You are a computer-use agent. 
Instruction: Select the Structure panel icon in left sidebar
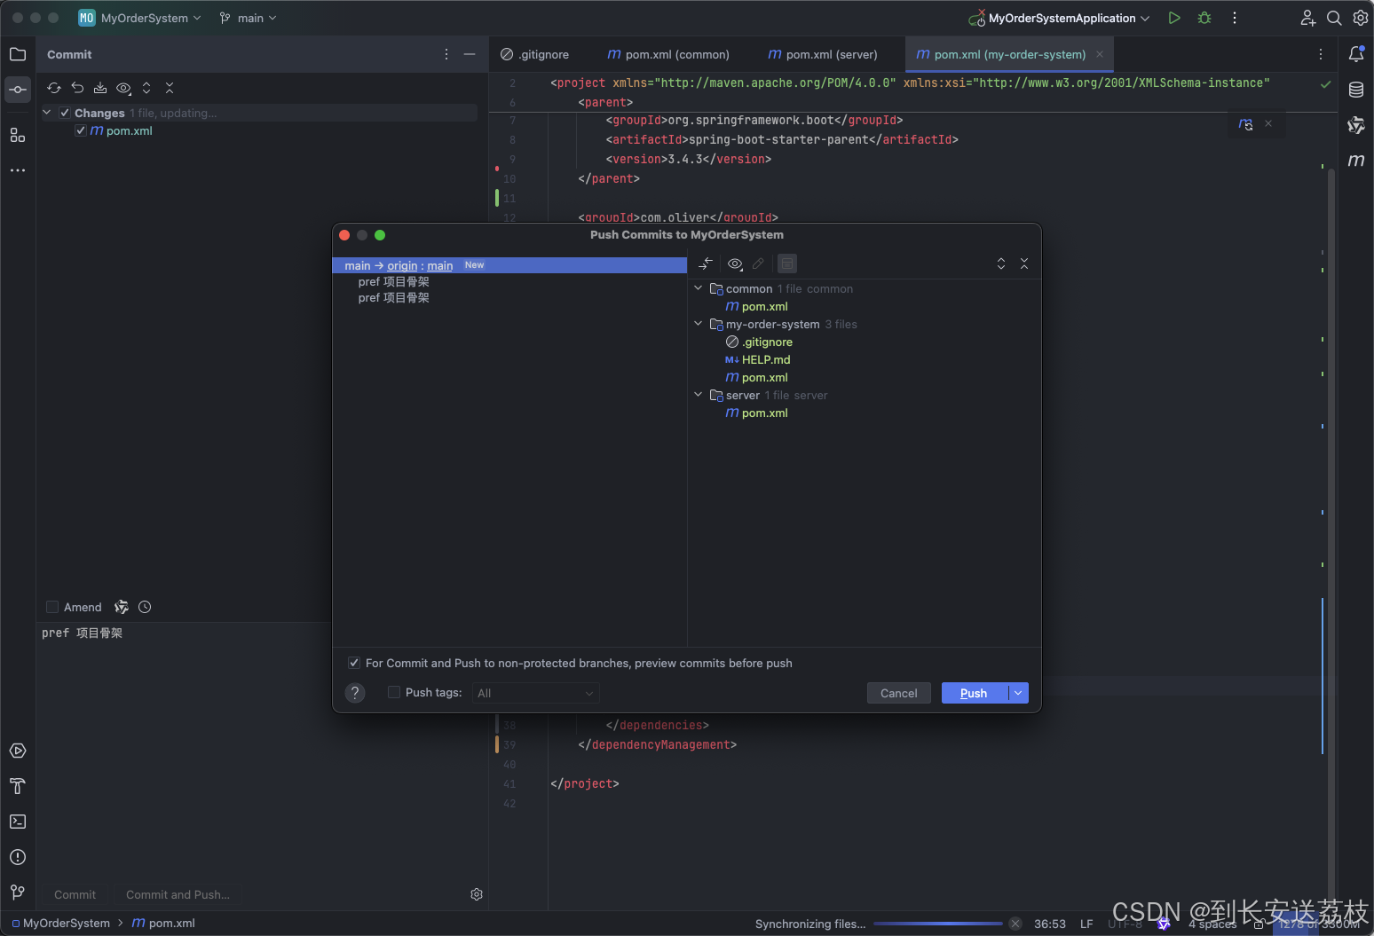pyautogui.click(x=18, y=135)
